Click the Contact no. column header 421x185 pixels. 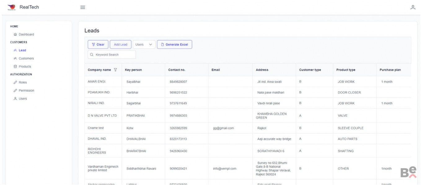177,70
